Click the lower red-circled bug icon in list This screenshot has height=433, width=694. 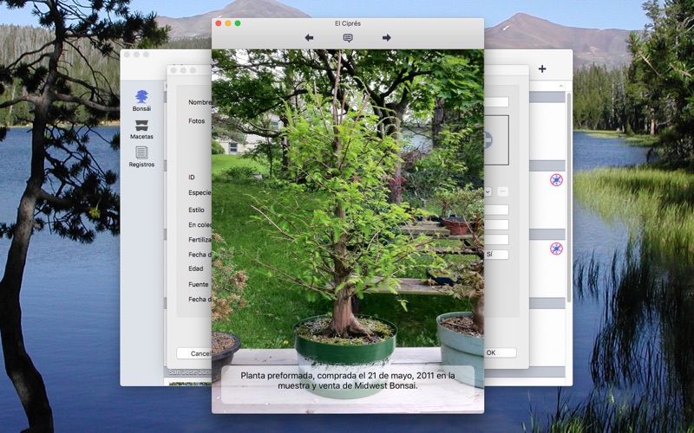click(556, 249)
